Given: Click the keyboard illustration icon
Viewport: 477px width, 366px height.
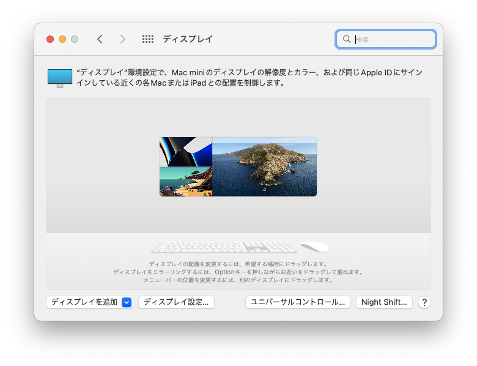Looking at the screenshot, I should pyautogui.click(x=224, y=247).
